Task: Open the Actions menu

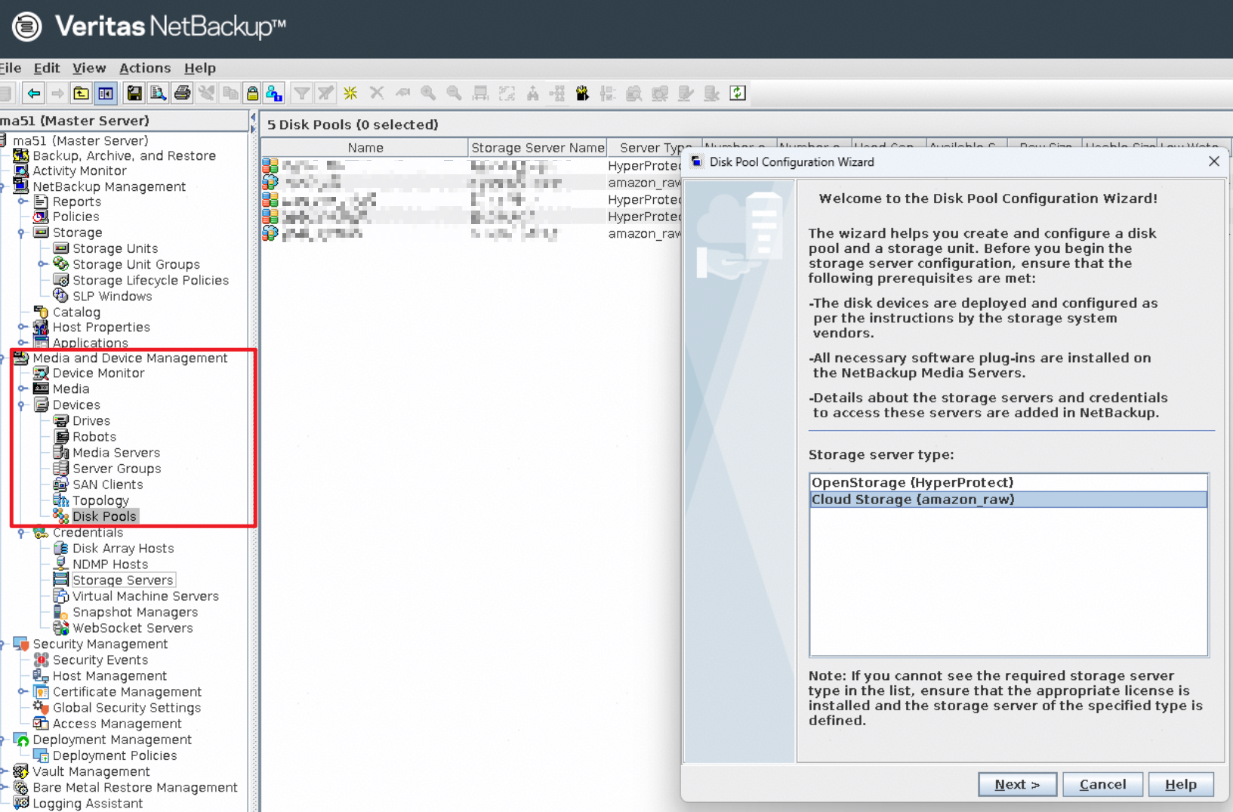Action: [x=144, y=68]
